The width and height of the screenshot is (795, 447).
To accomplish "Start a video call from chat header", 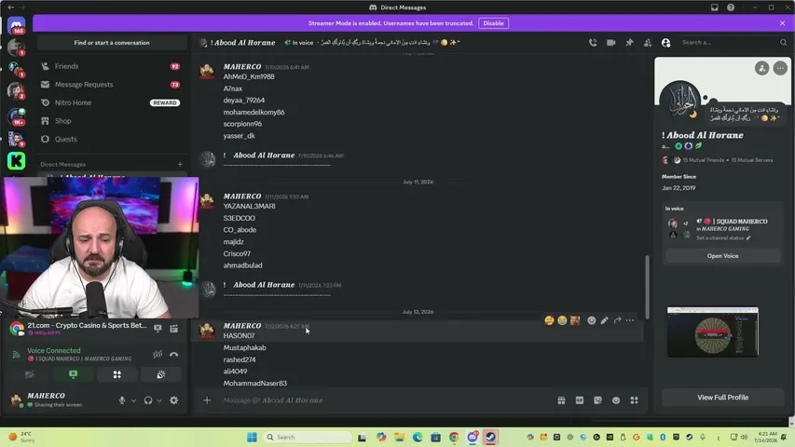I will point(611,43).
